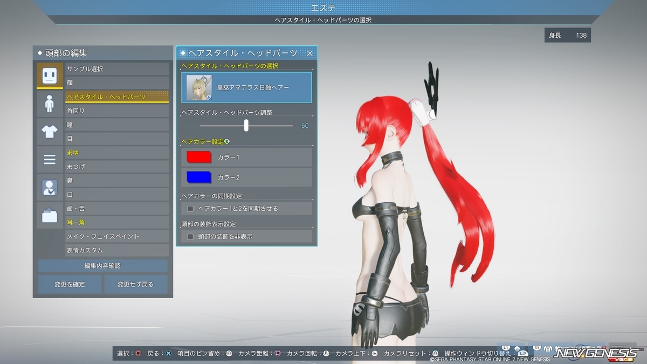Close the ヘアスタイル・ヘッドパーツ panel

pos(309,53)
